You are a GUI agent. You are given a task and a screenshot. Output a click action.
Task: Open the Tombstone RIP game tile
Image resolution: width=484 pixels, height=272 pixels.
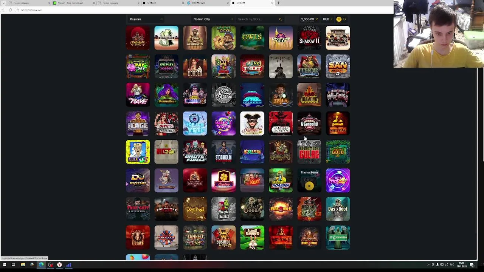(x=281, y=66)
